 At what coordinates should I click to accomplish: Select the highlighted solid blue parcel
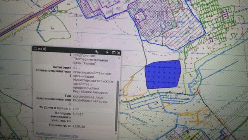click(163, 74)
